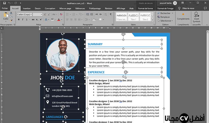This screenshot has width=209, height=123.
Task: Open line spacing options
Action: pyautogui.click(x=87, y=20)
